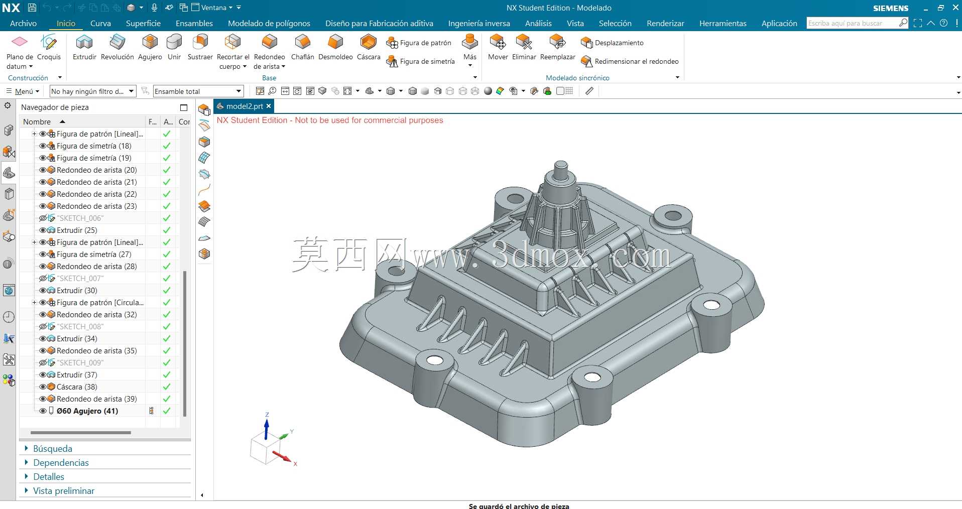The width and height of the screenshot is (962, 509).
Task: Collapse the resource bar arrow
Action: 202,495
